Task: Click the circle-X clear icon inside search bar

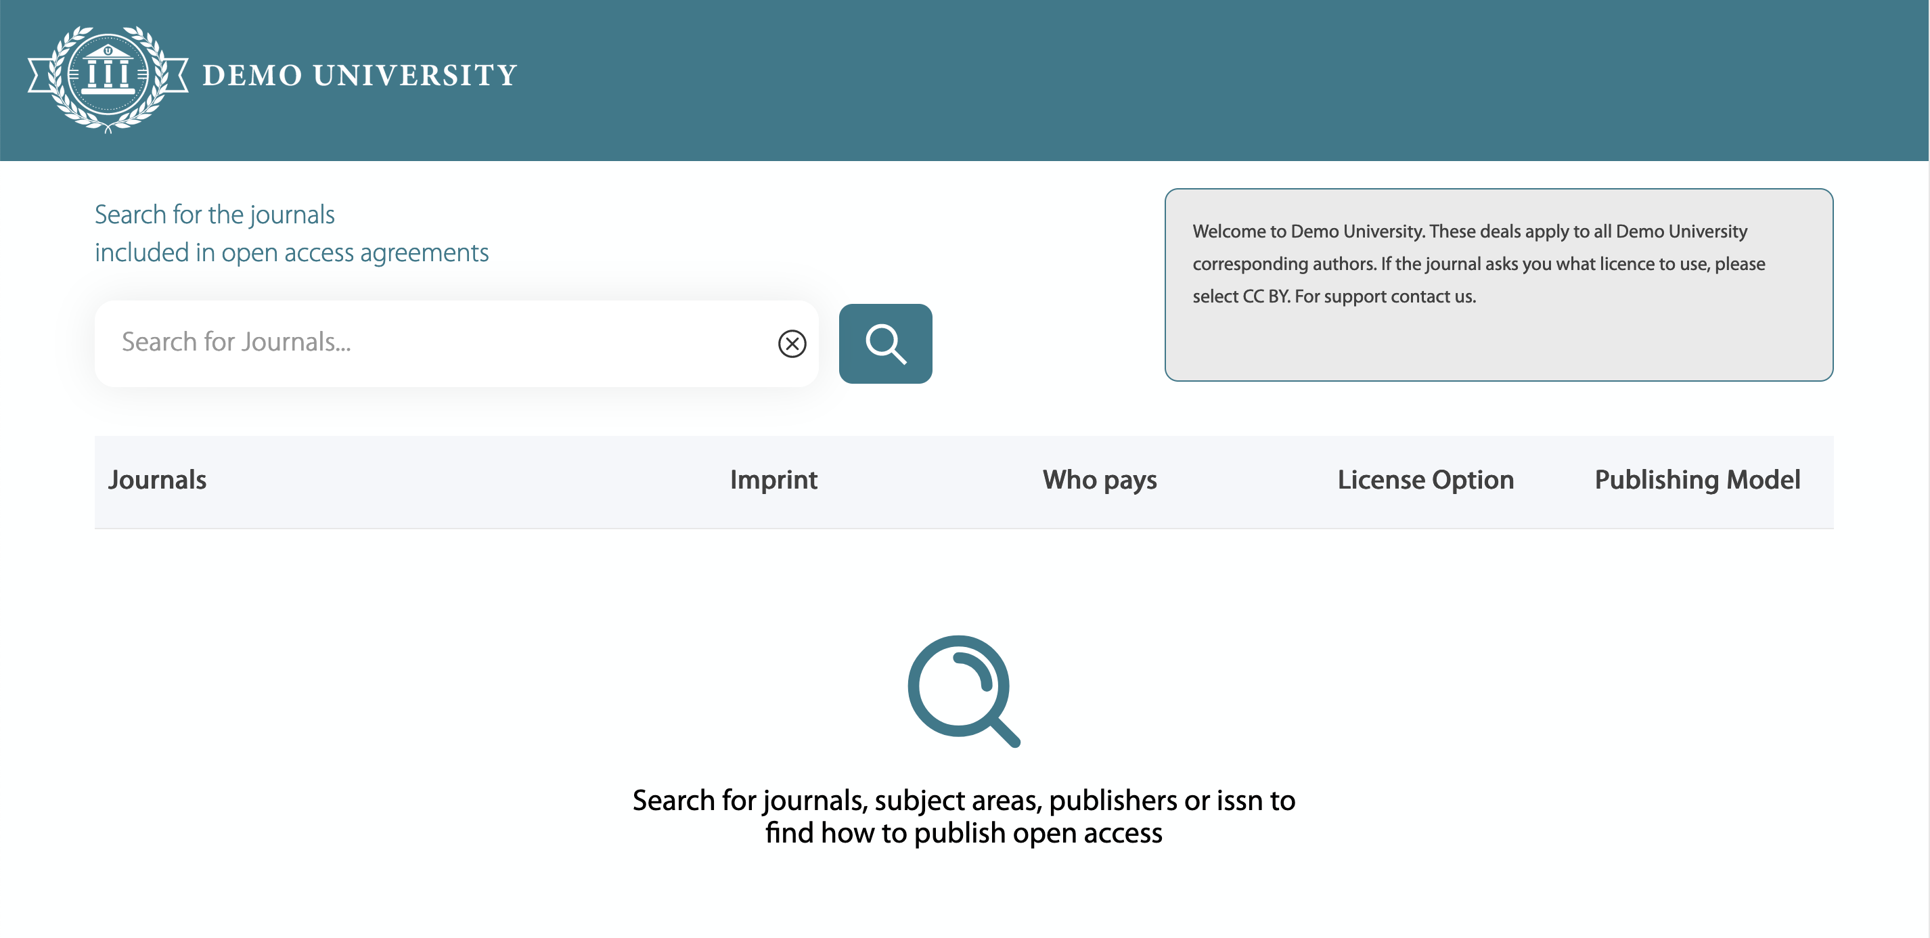Action: click(792, 343)
